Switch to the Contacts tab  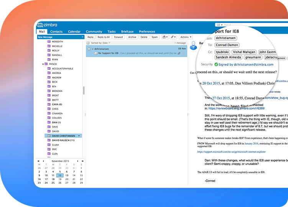[56, 31]
